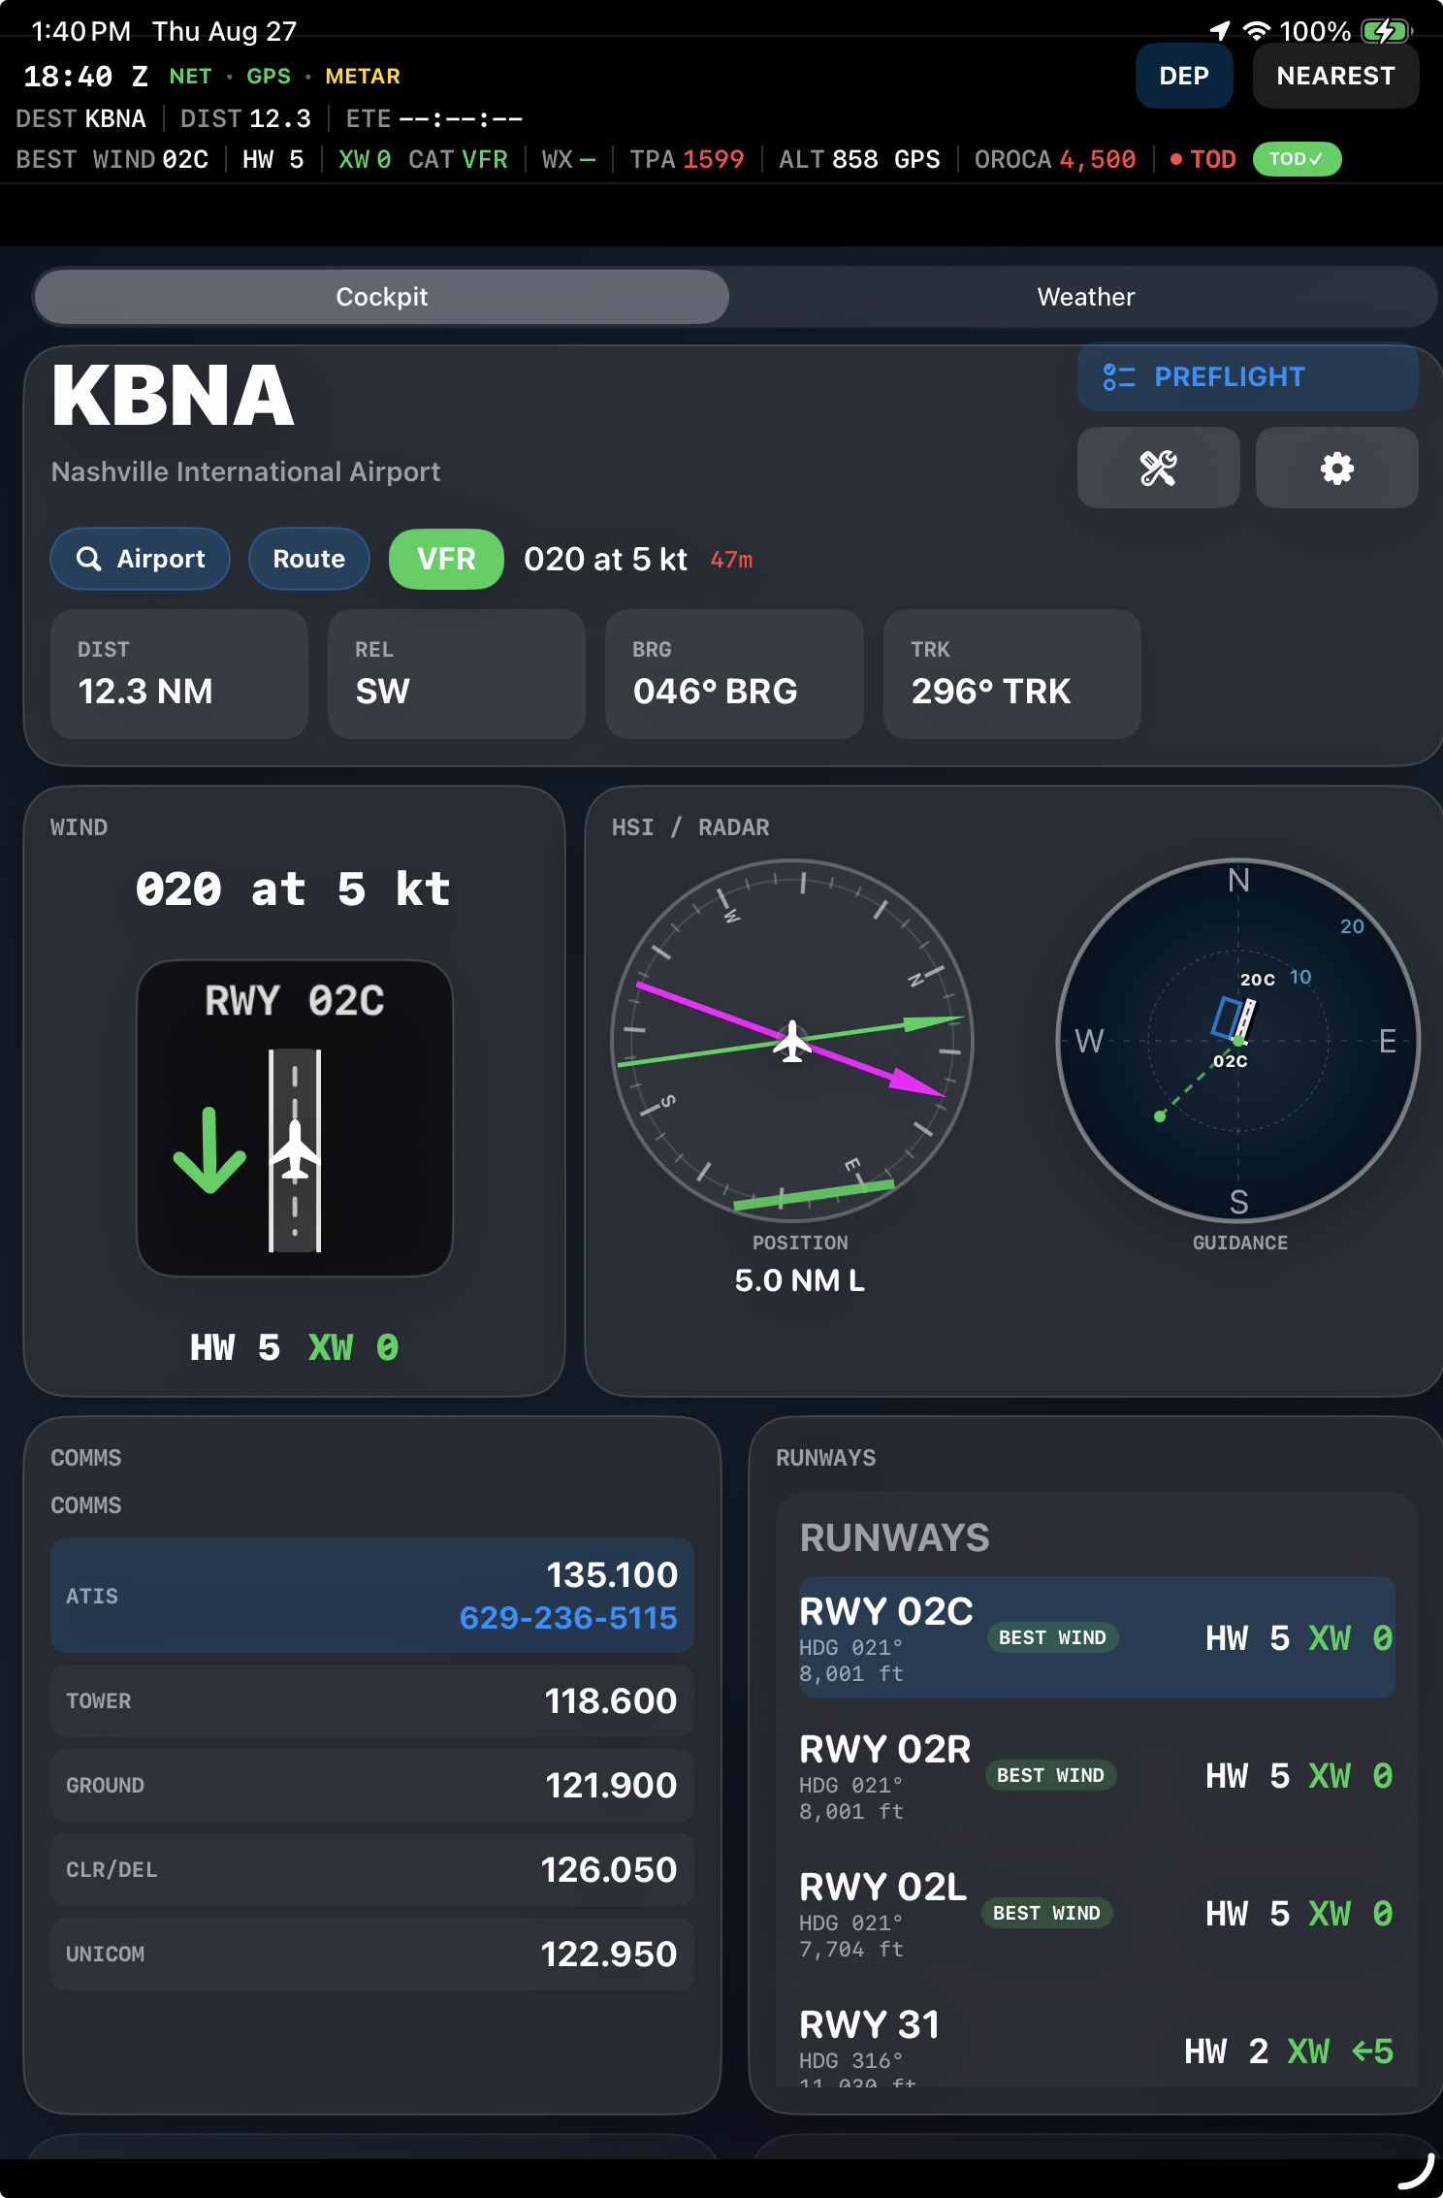Tap BEST WIND badge for RWY 02L
The width and height of the screenshot is (1443, 2198).
coord(1046,1913)
